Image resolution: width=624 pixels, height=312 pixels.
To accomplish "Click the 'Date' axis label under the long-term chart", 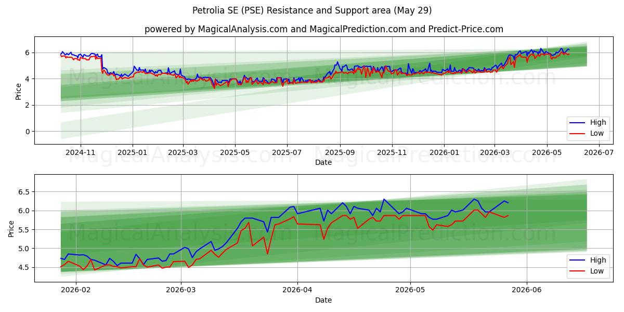I will click(x=323, y=162).
